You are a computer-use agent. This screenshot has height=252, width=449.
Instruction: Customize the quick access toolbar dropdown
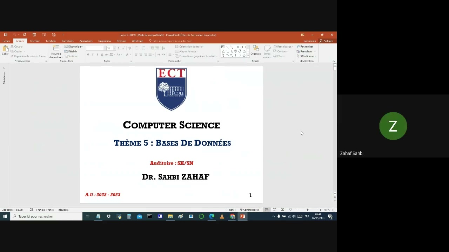63,35
